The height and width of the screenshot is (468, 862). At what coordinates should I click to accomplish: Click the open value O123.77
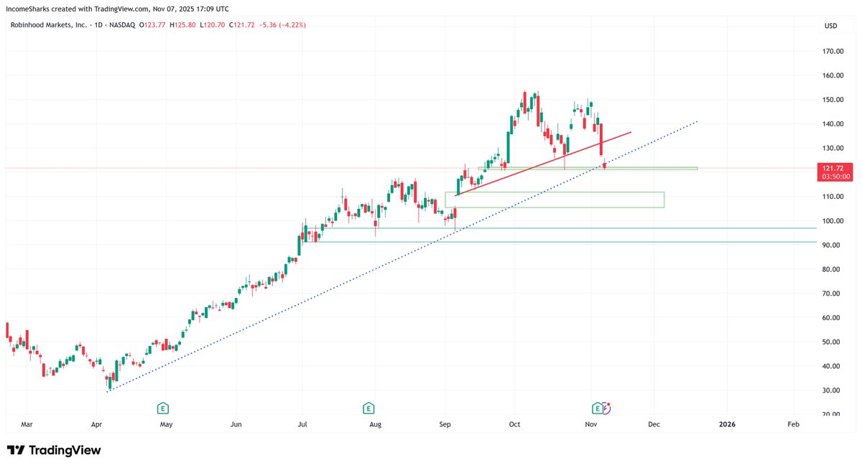[154, 25]
